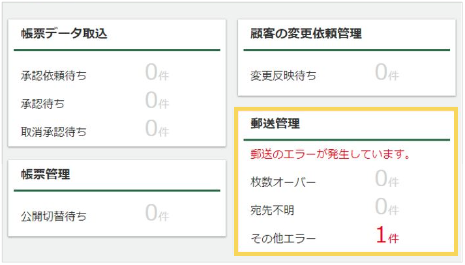
Task: Click the その他エラー label
Action: coord(284,238)
